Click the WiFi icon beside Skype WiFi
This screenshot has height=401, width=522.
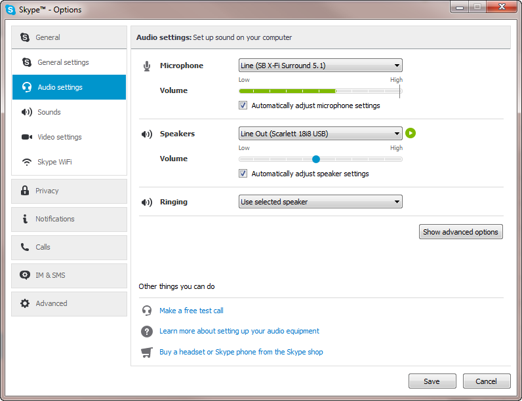27,162
